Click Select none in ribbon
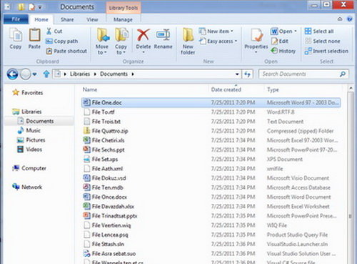The image size is (357, 264). point(323,41)
